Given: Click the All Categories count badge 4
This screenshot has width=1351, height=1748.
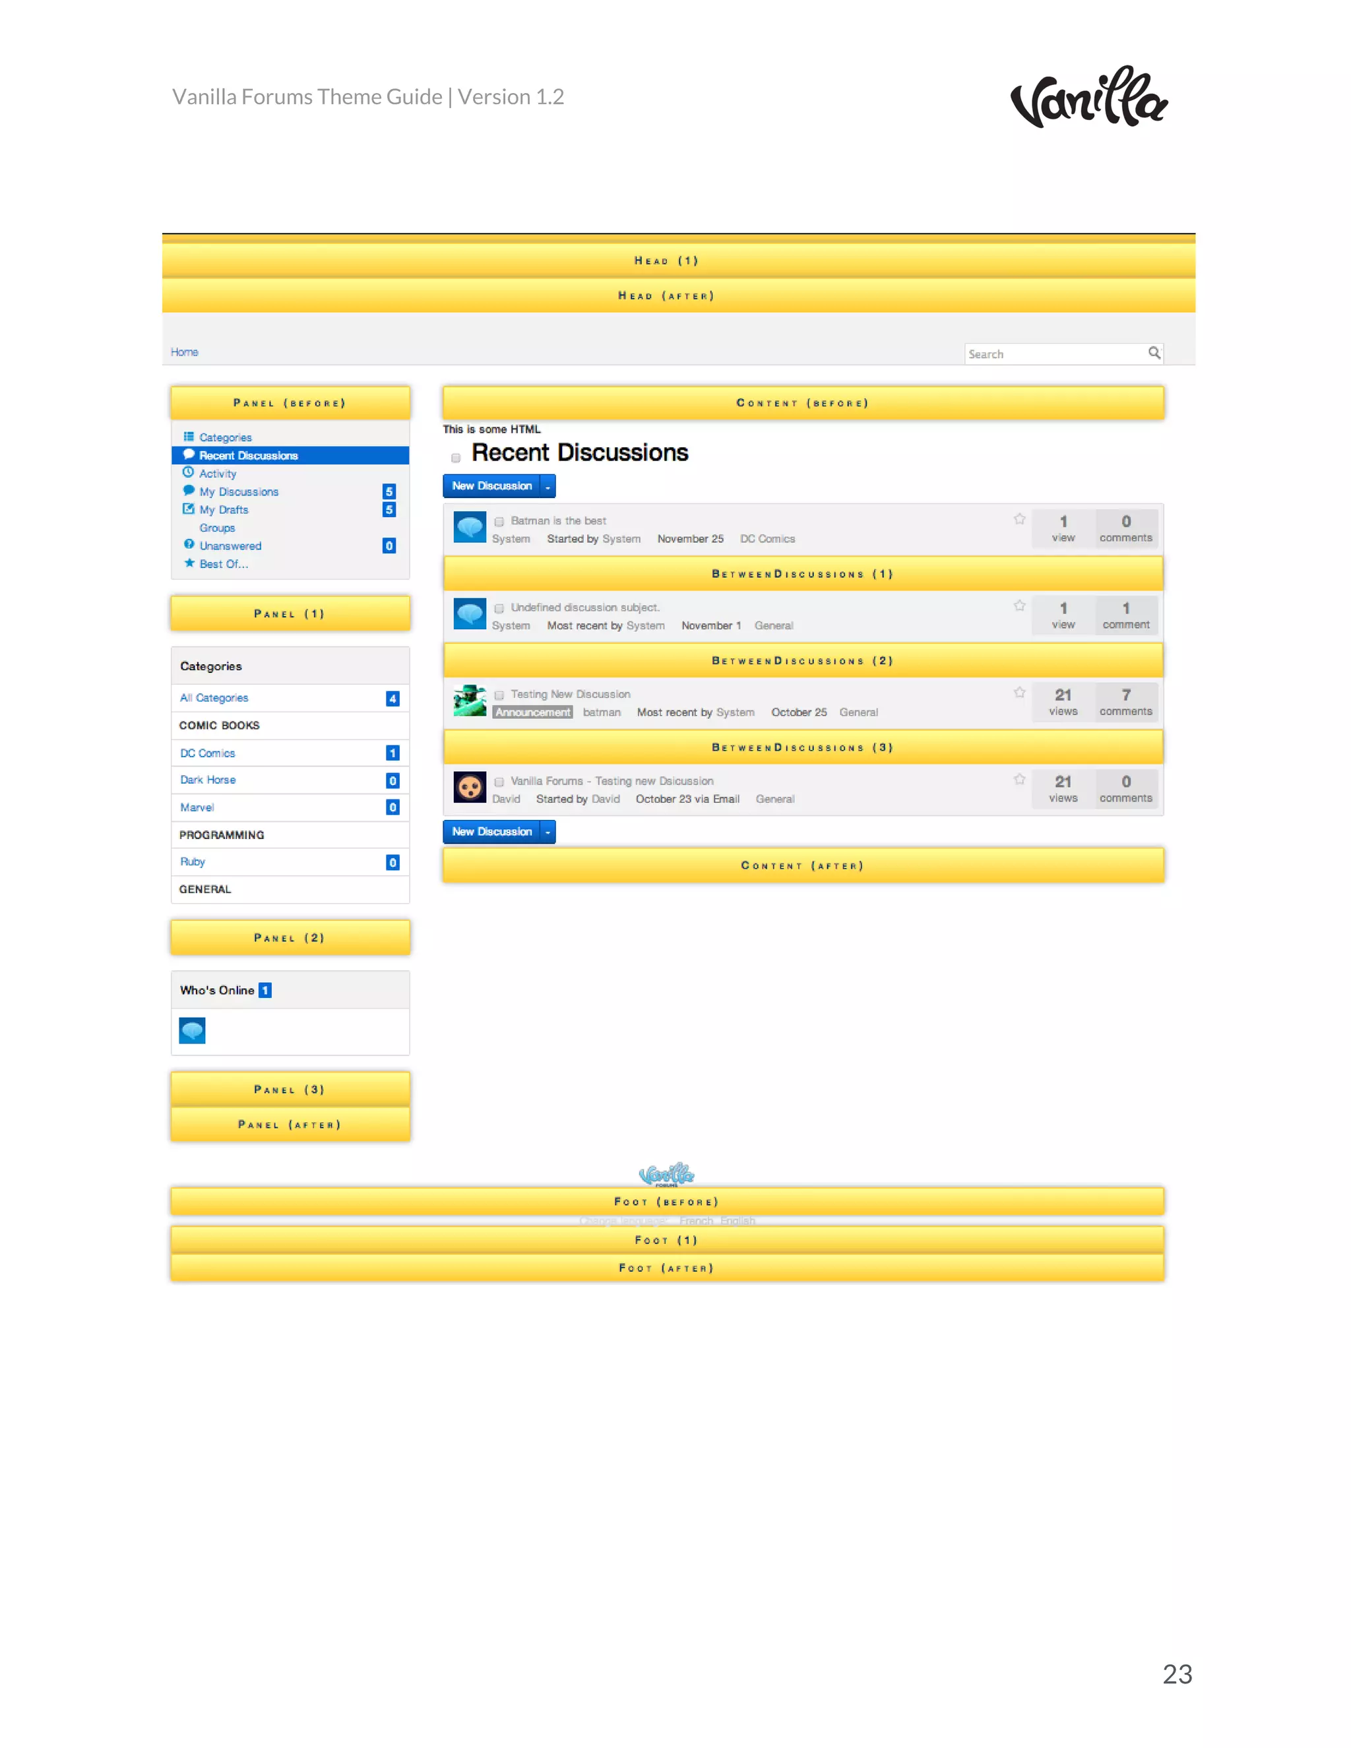Looking at the screenshot, I should 393,699.
